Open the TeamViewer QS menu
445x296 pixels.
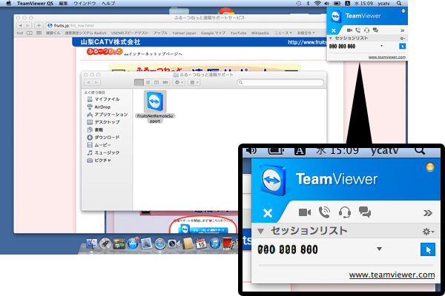(x=35, y=4)
